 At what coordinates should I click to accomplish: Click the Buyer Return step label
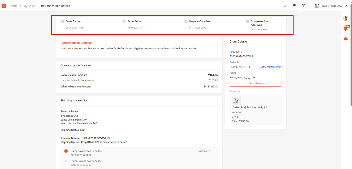tap(135, 21)
